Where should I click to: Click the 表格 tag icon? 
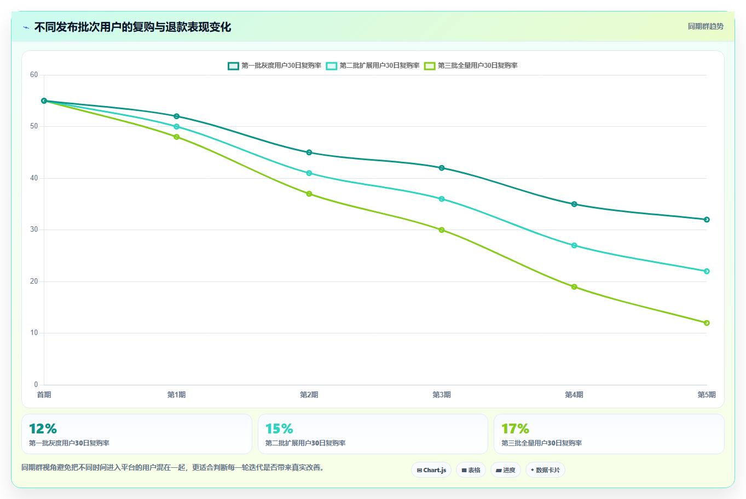(464, 470)
